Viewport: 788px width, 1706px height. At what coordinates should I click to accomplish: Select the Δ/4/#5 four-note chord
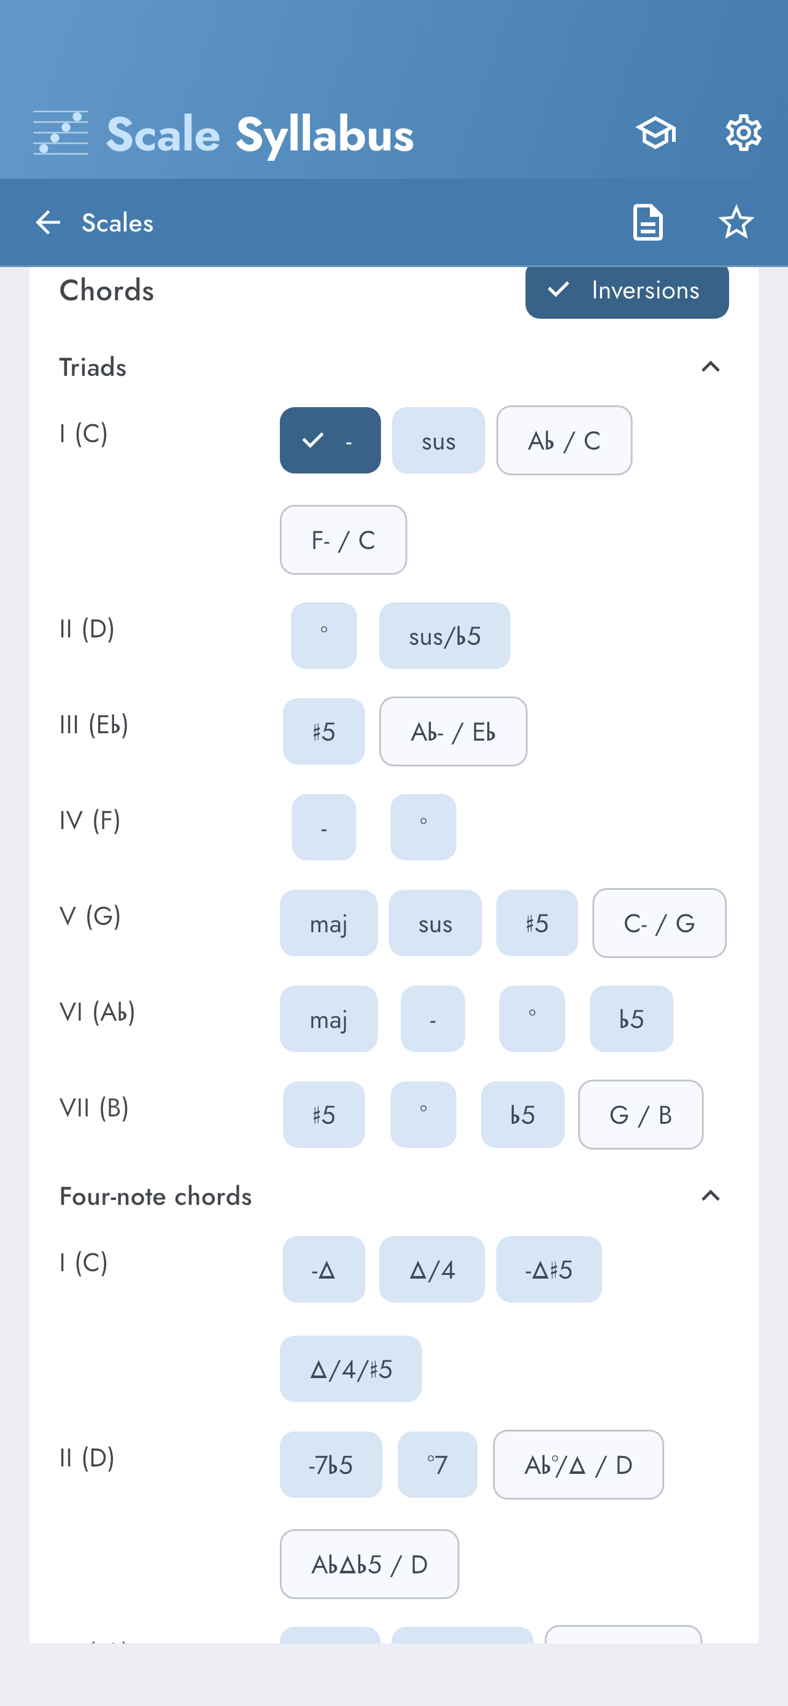[x=350, y=1369]
